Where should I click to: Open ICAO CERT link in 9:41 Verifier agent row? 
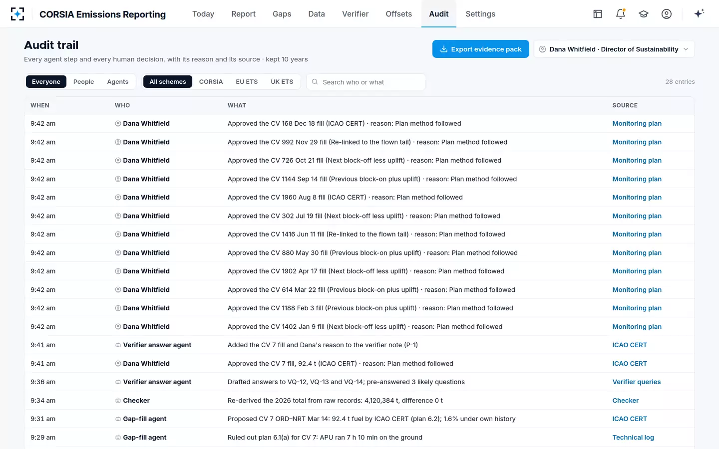630,345
